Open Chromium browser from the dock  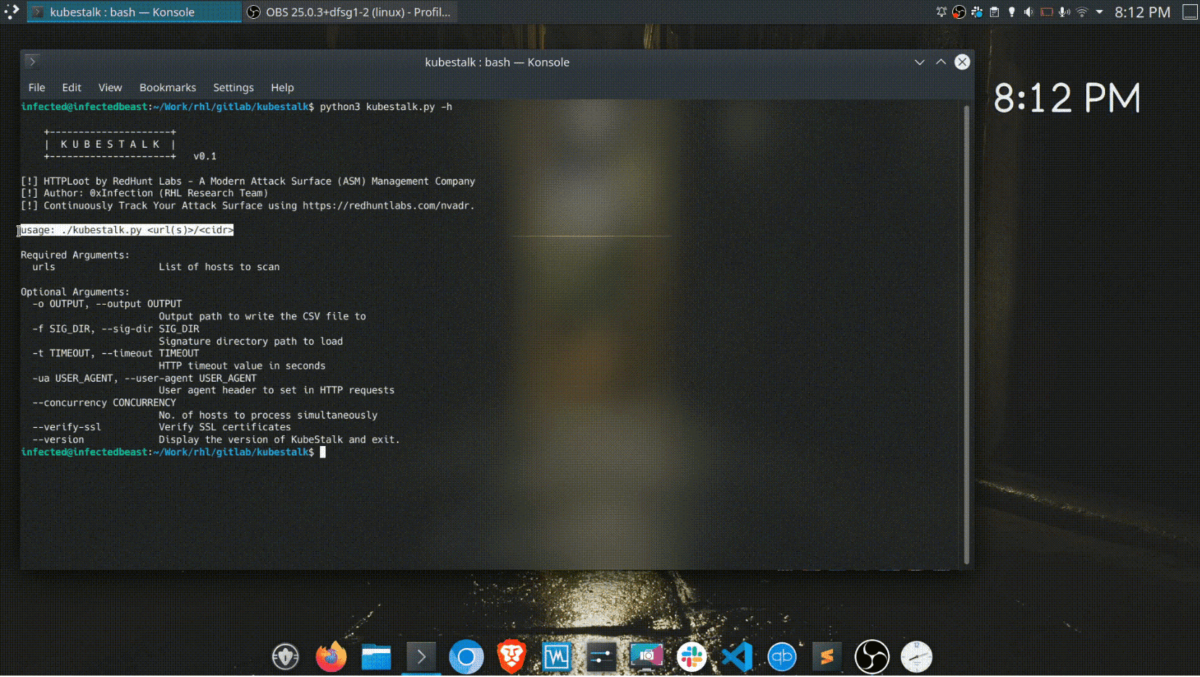click(x=466, y=657)
